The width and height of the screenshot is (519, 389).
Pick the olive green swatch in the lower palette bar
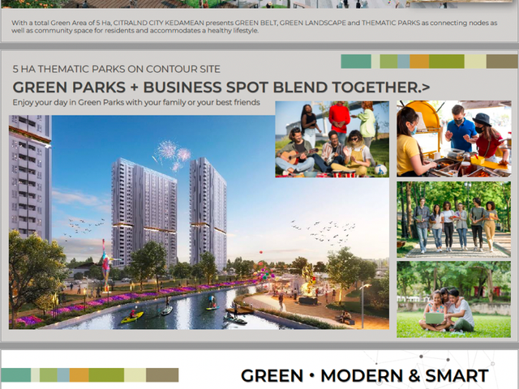click(x=106, y=375)
